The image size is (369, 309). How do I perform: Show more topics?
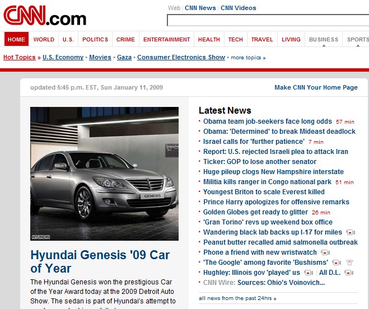point(248,58)
